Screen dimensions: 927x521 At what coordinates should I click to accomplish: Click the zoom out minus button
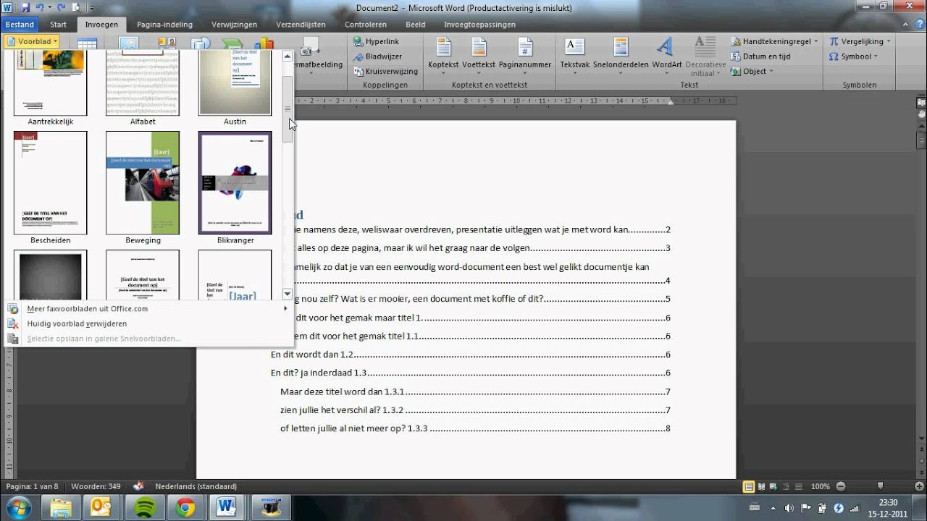[840, 486]
